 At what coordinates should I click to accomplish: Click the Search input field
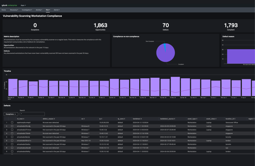(x=32, y=114)
